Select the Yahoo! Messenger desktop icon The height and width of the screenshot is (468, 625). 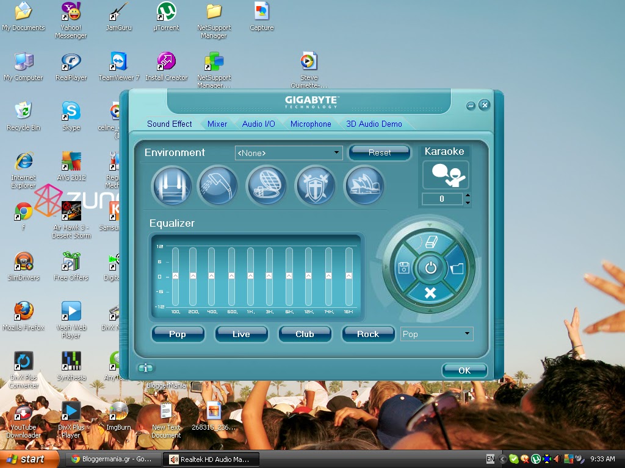pyautogui.click(x=71, y=20)
